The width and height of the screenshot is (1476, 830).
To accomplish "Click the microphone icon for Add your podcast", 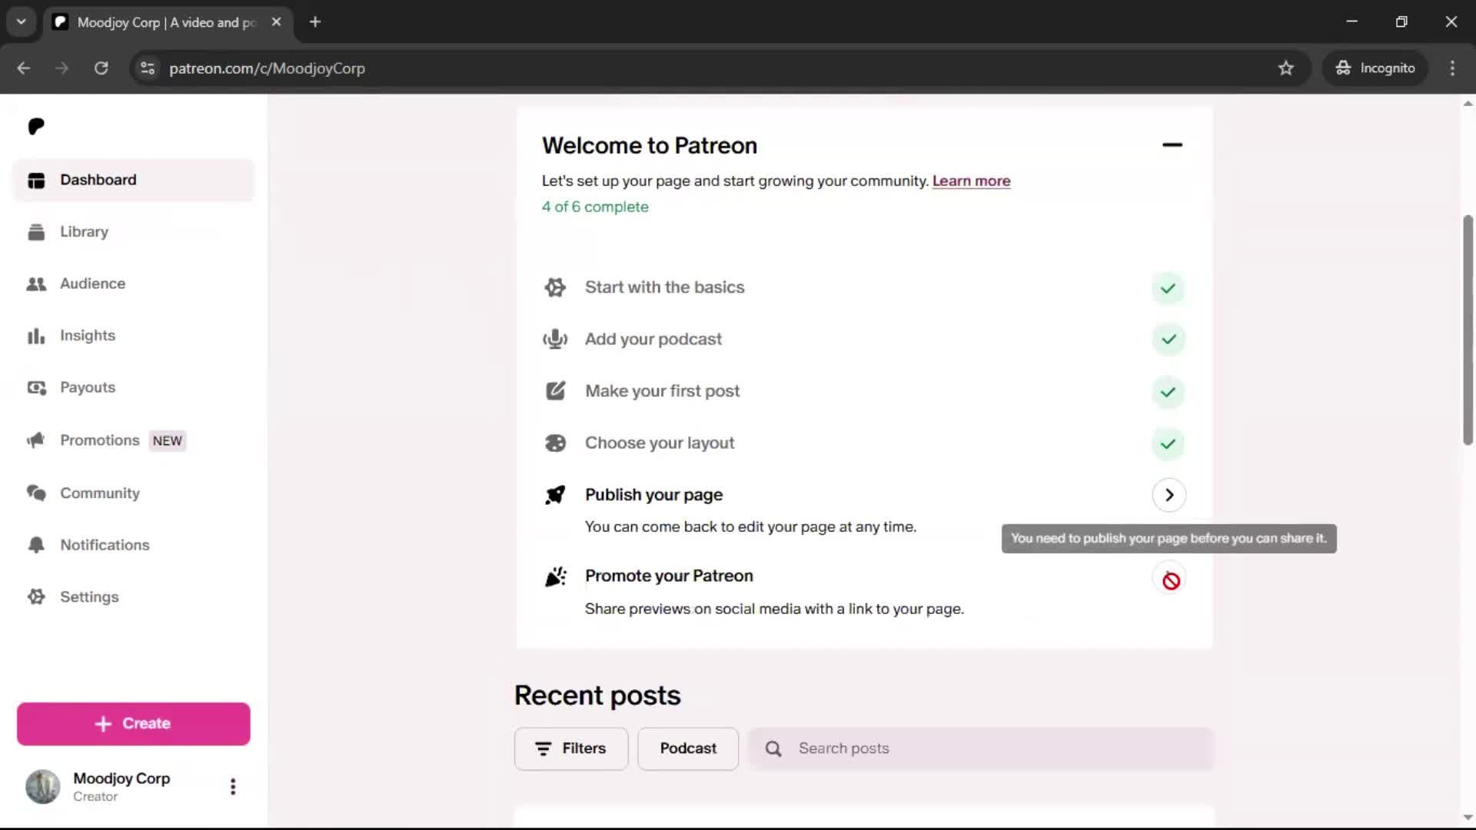I will pos(555,339).
